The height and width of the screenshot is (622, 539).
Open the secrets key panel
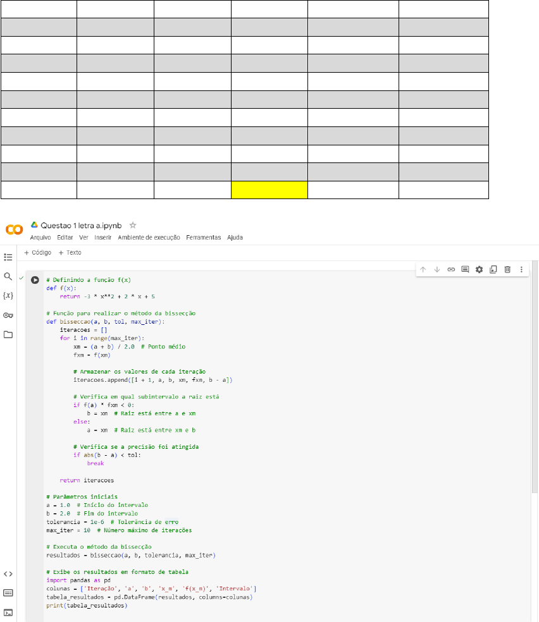[8, 315]
